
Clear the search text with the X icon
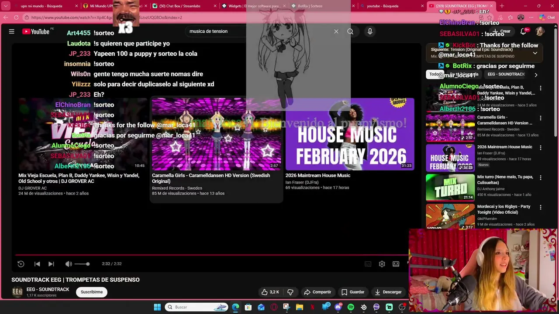[336, 31]
